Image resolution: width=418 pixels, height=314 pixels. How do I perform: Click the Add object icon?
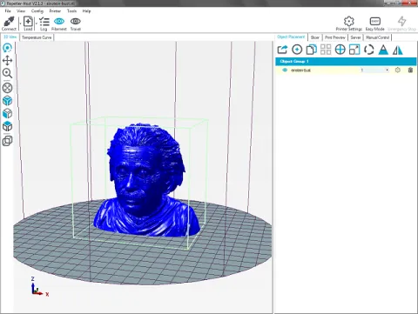(297, 50)
